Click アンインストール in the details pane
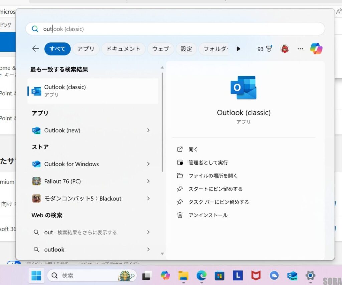342x285 pixels. pyautogui.click(x=208, y=215)
